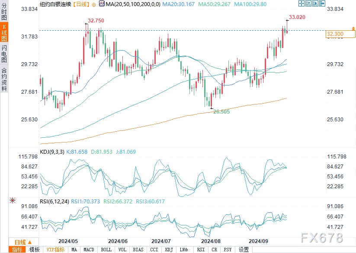356x253 pixels.
Task: Click the 【日线】 period label in chart header
Action: point(80,4)
